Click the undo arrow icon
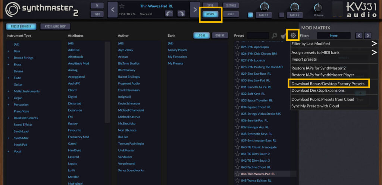The width and height of the screenshot is (382, 185). coord(169,14)
